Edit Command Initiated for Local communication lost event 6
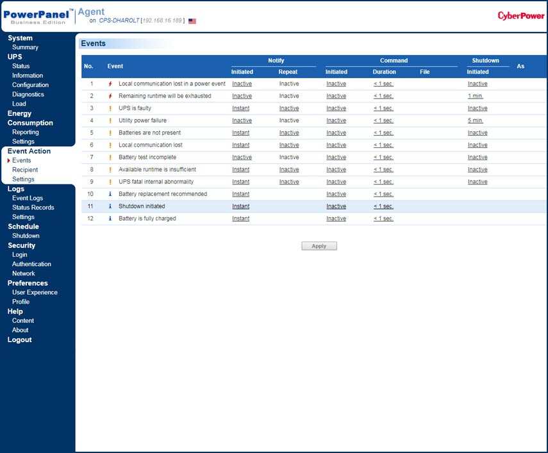The width and height of the screenshot is (548, 453). 336,145
